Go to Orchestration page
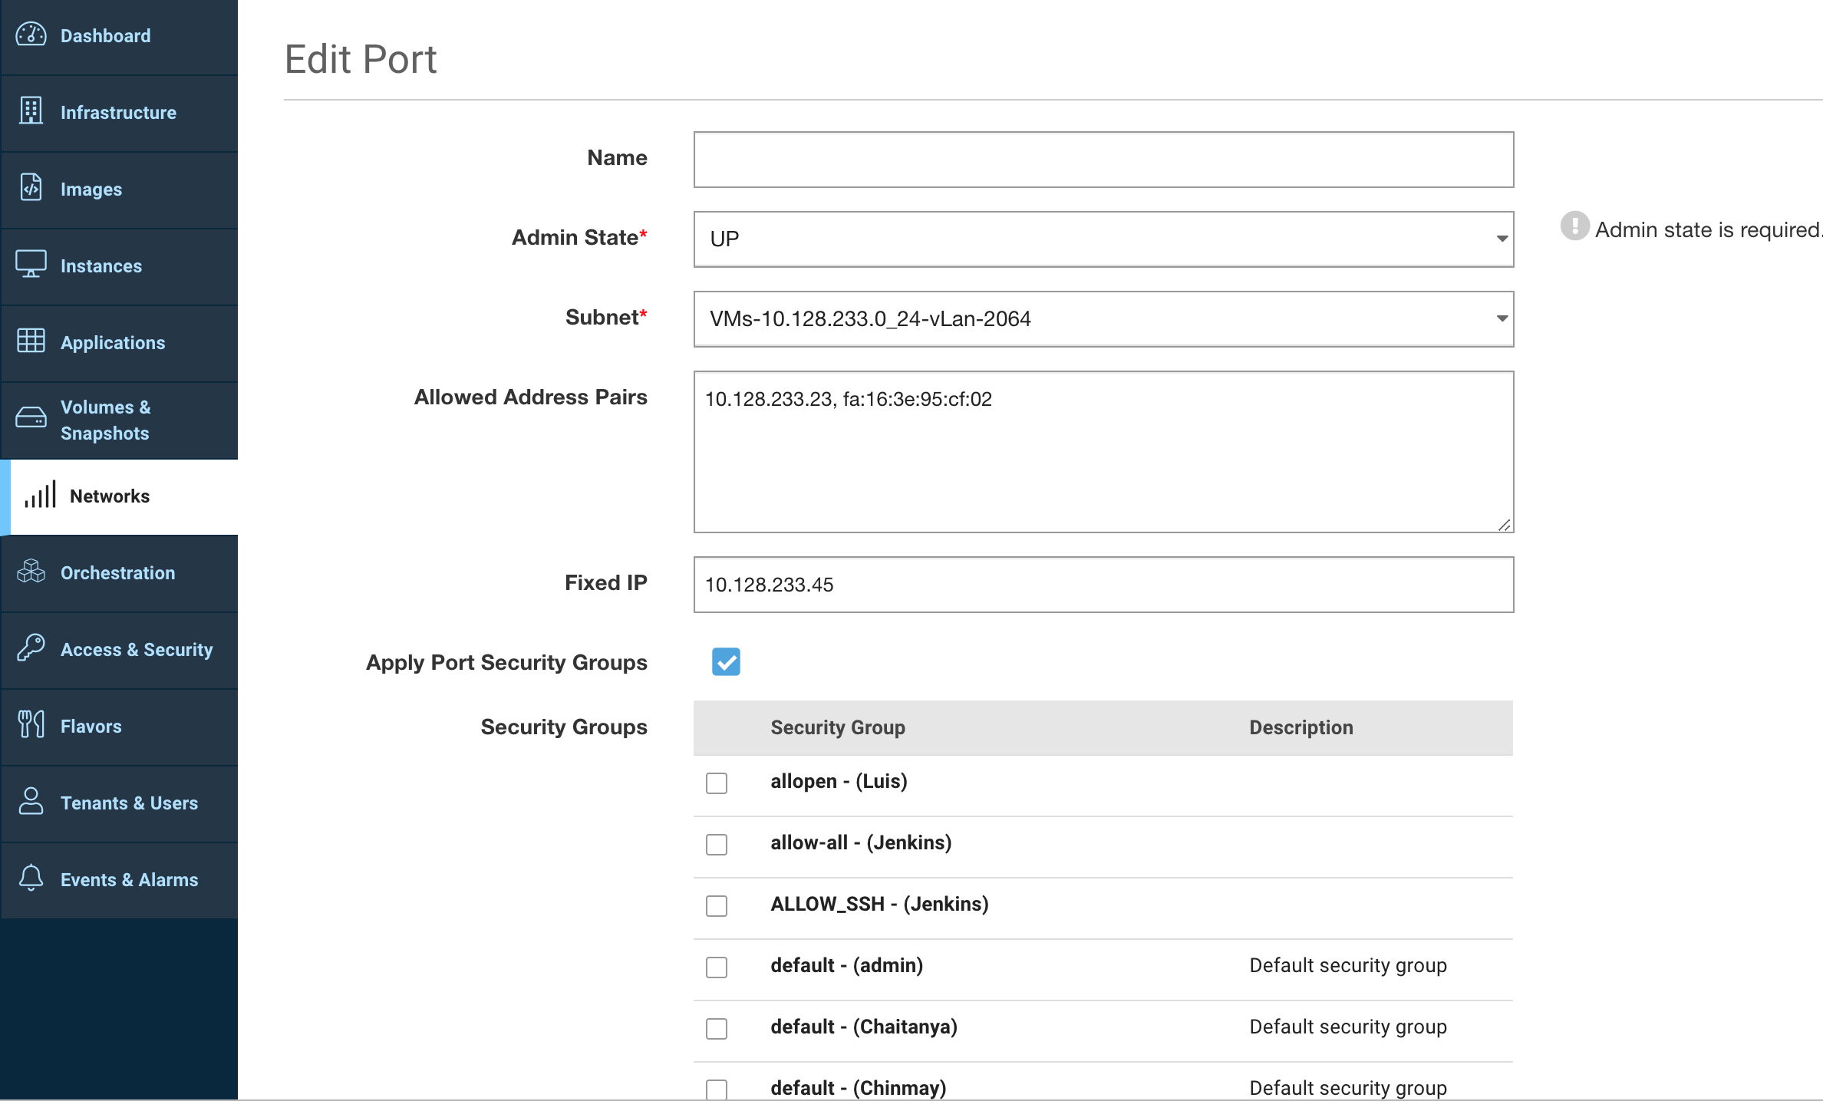 [120, 573]
